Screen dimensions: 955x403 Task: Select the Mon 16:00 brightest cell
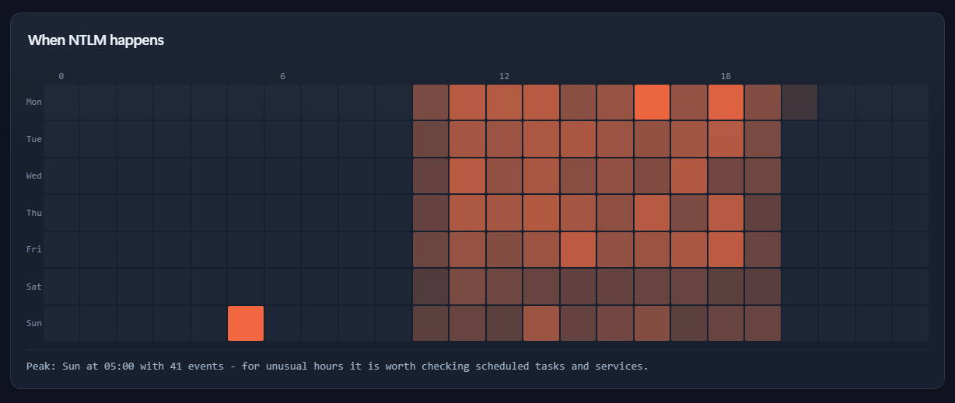pyautogui.click(x=652, y=102)
